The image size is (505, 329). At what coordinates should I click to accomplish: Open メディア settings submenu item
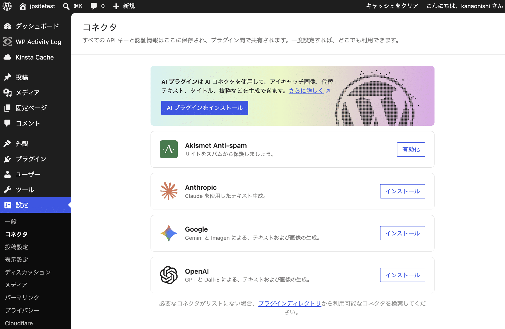pyautogui.click(x=16, y=285)
